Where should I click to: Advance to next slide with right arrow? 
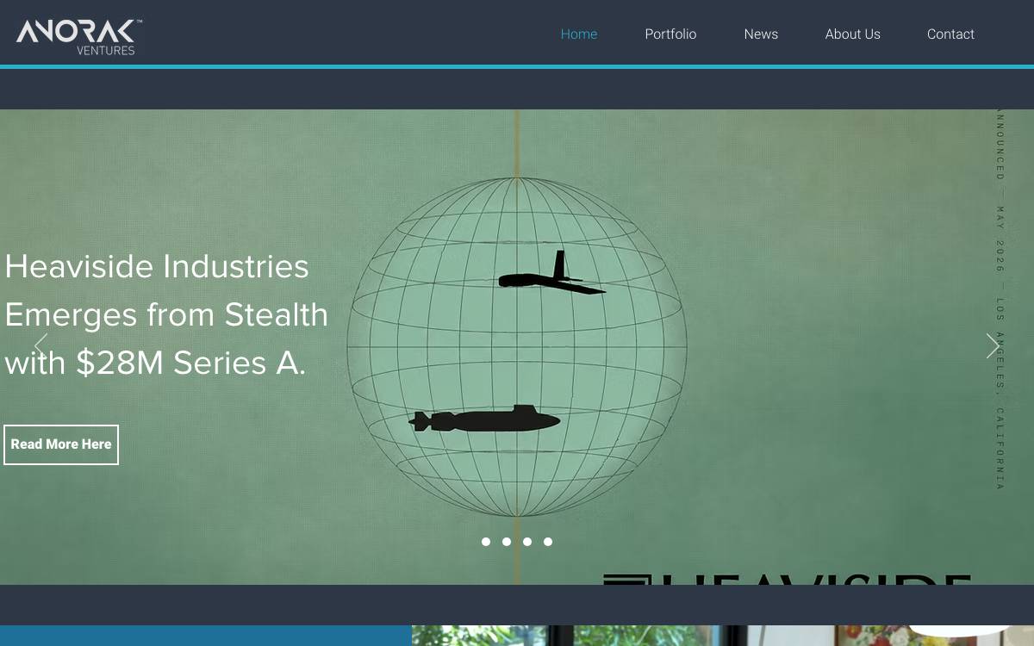point(993,346)
